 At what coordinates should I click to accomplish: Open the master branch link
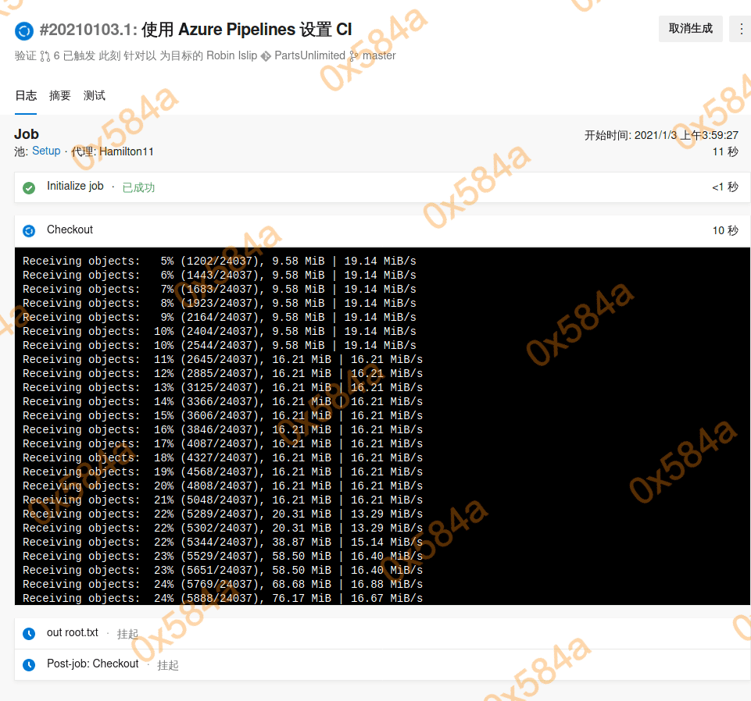pos(379,55)
